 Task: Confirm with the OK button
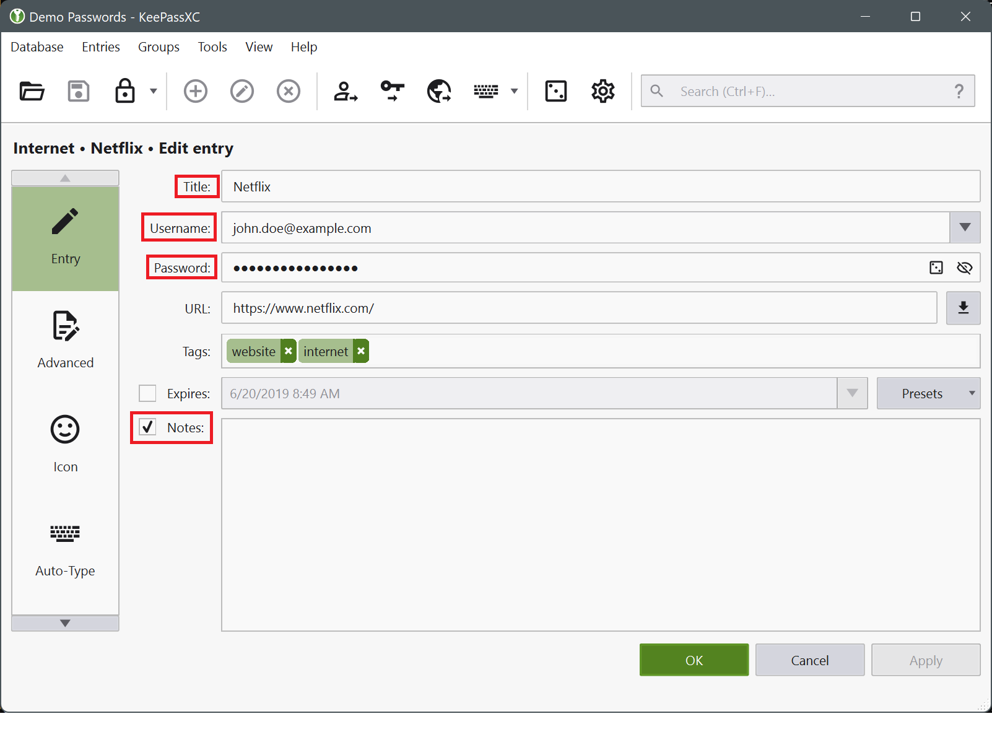point(694,660)
